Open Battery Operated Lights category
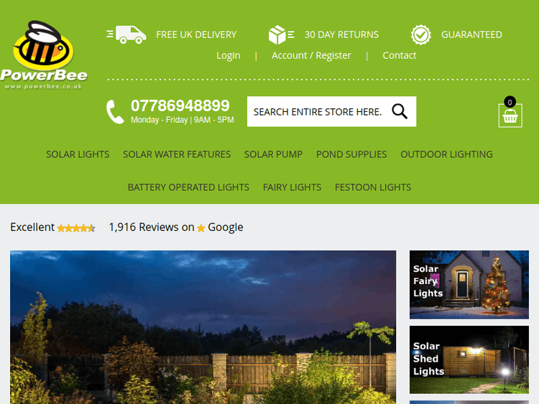 pos(188,187)
